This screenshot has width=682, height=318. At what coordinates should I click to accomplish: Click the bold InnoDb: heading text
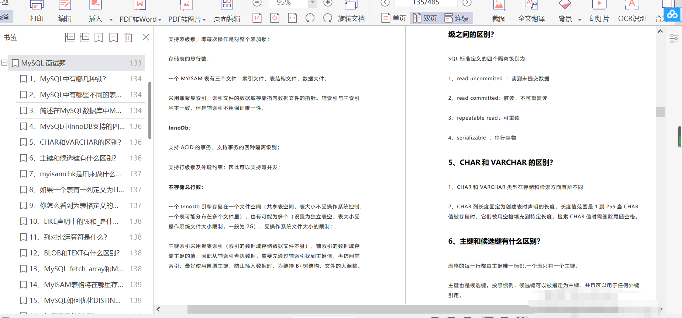(x=180, y=128)
